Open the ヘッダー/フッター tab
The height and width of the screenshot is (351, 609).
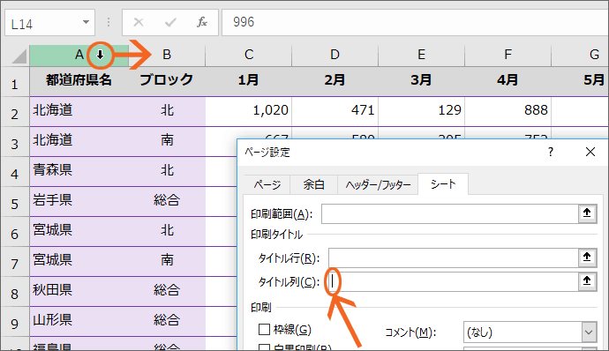coord(378,185)
